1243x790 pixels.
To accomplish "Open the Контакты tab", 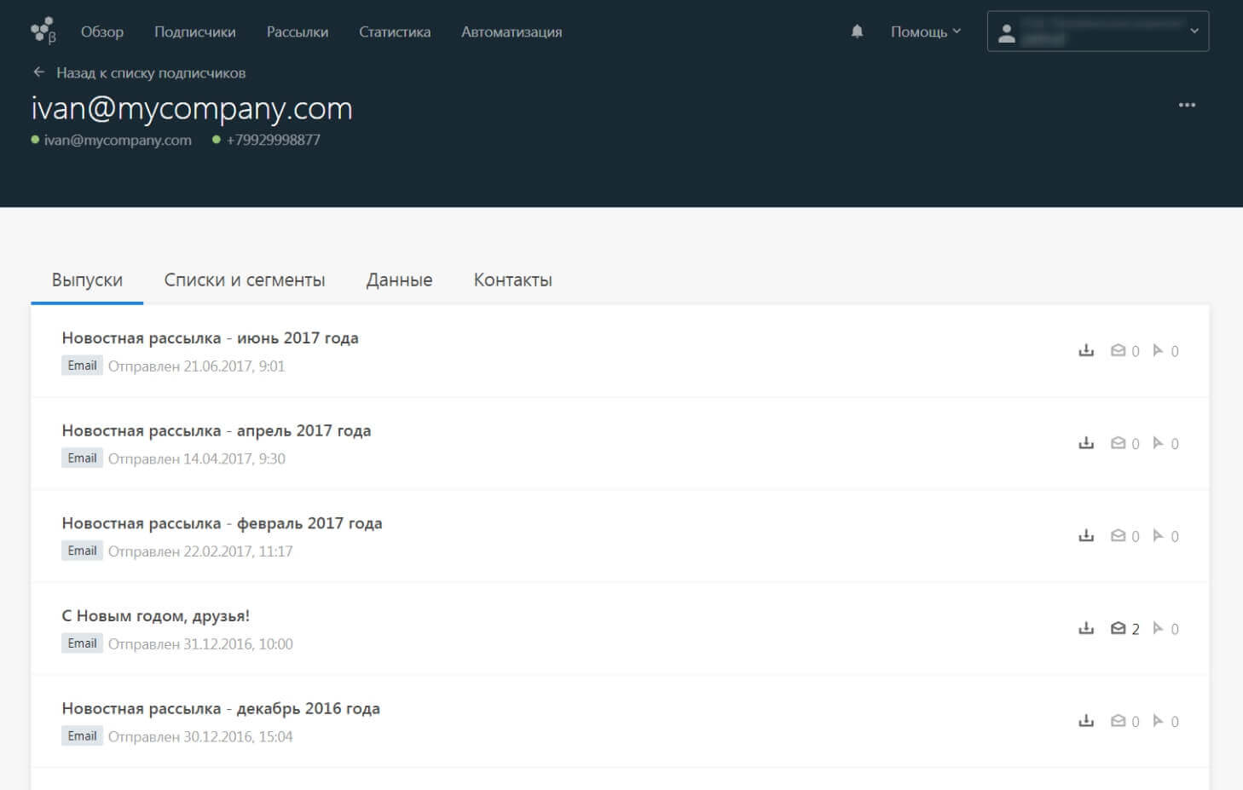I will click(x=512, y=280).
